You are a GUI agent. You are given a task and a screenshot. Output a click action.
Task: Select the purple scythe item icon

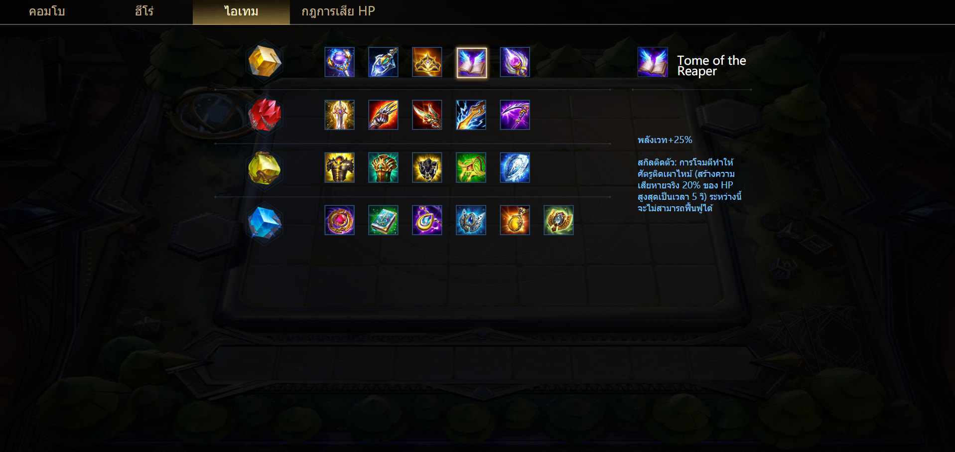(515, 115)
